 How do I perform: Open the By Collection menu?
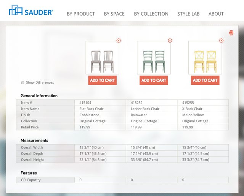(x=151, y=14)
